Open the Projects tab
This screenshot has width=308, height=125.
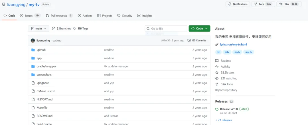105,16
